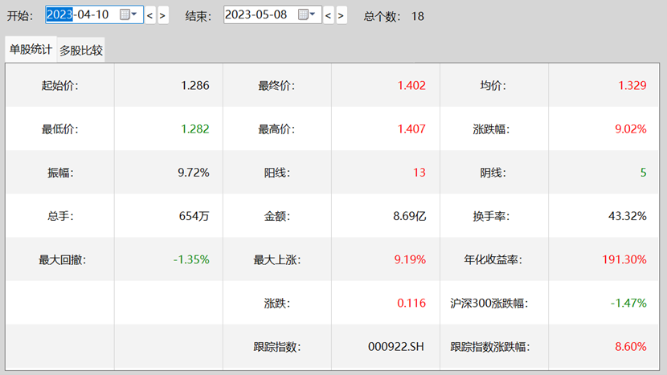This screenshot has height=375, width=667.
Task: Select the 最大上涨 value 9.19%
Action: coord(410,259)
